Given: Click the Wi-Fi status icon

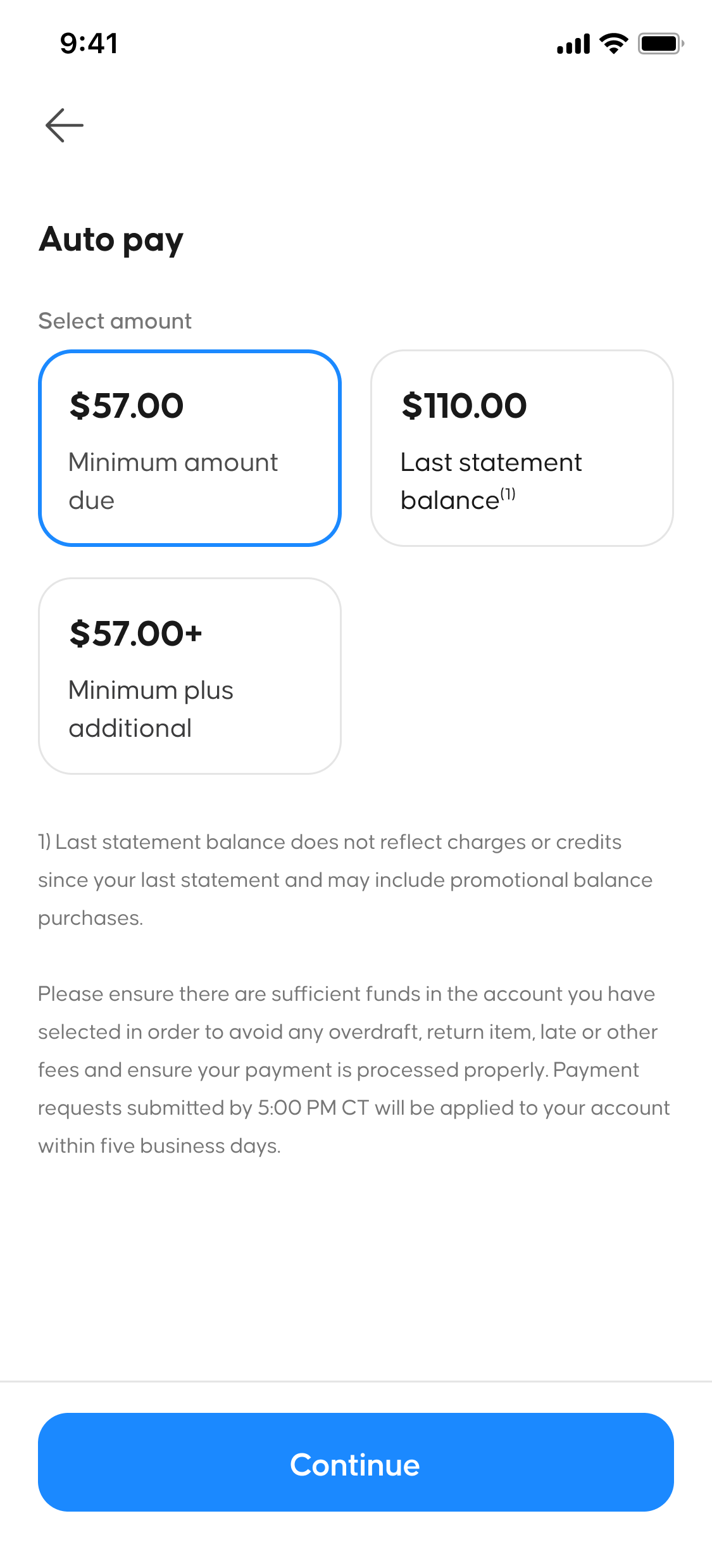Looking at the screenshot, I should tap(613, 44).
